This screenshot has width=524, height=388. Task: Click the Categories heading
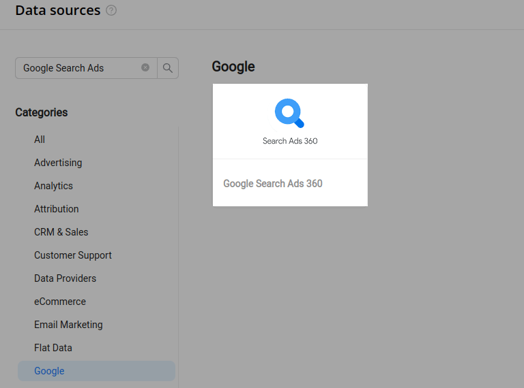coord(42,112)
